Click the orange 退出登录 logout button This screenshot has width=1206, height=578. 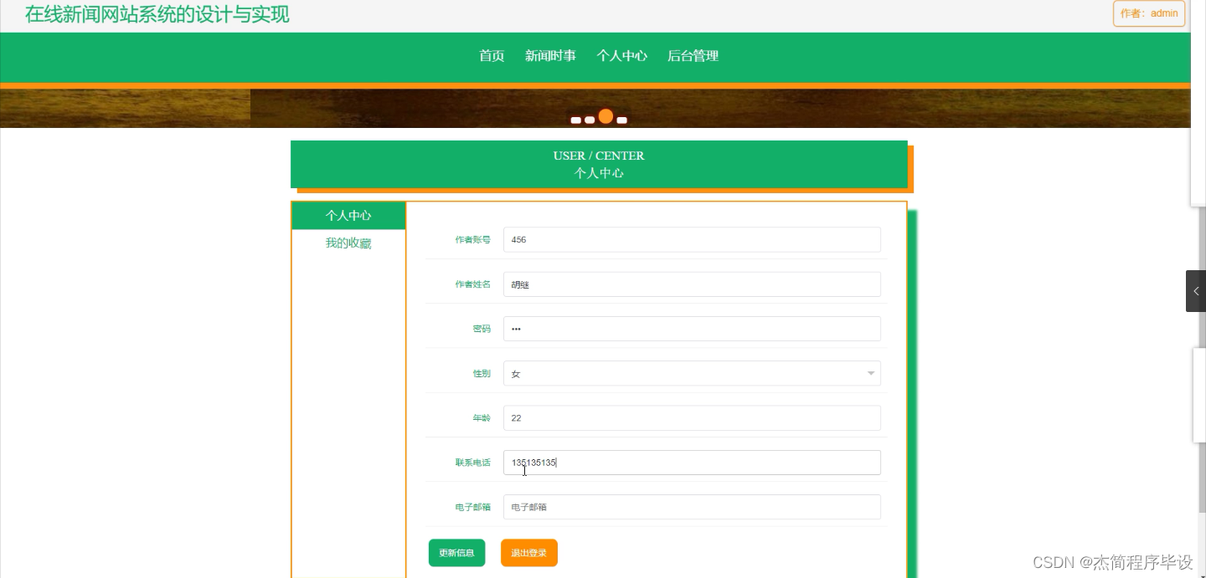528,552
